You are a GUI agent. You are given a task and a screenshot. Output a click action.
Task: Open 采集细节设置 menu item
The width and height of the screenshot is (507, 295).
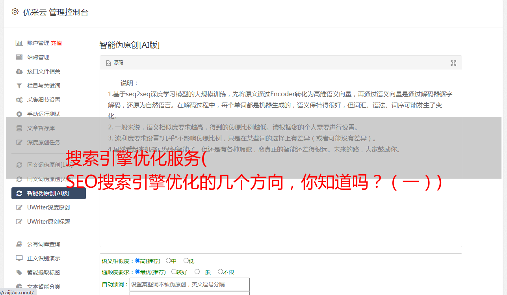pos(44,100)
